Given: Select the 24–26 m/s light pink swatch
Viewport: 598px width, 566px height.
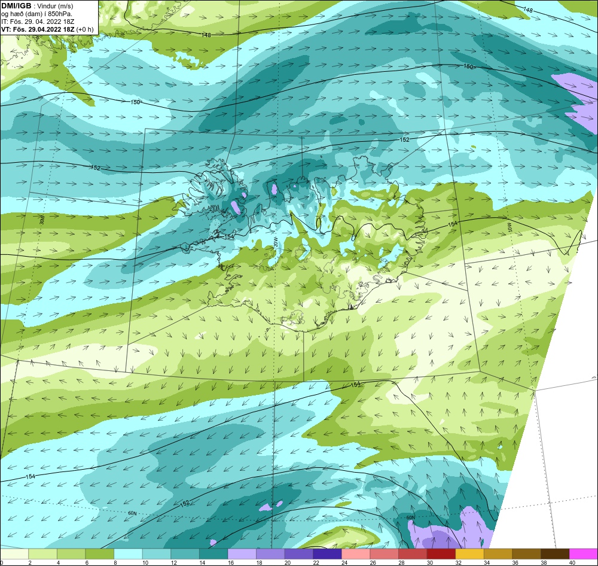Looking at the screenshot, I should [x=355, y=554].
